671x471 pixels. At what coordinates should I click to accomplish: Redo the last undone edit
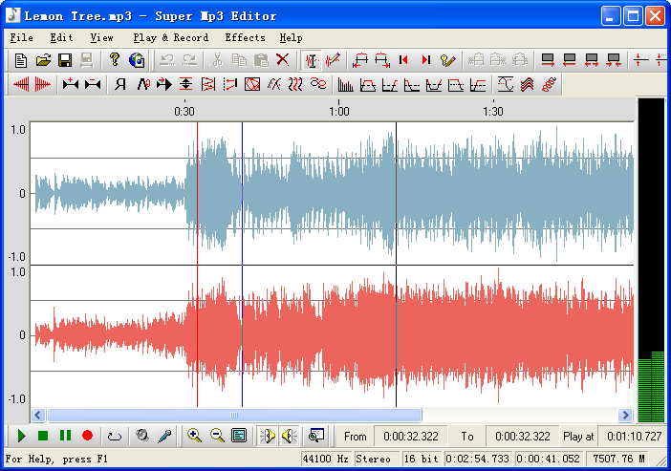(189, 60)
